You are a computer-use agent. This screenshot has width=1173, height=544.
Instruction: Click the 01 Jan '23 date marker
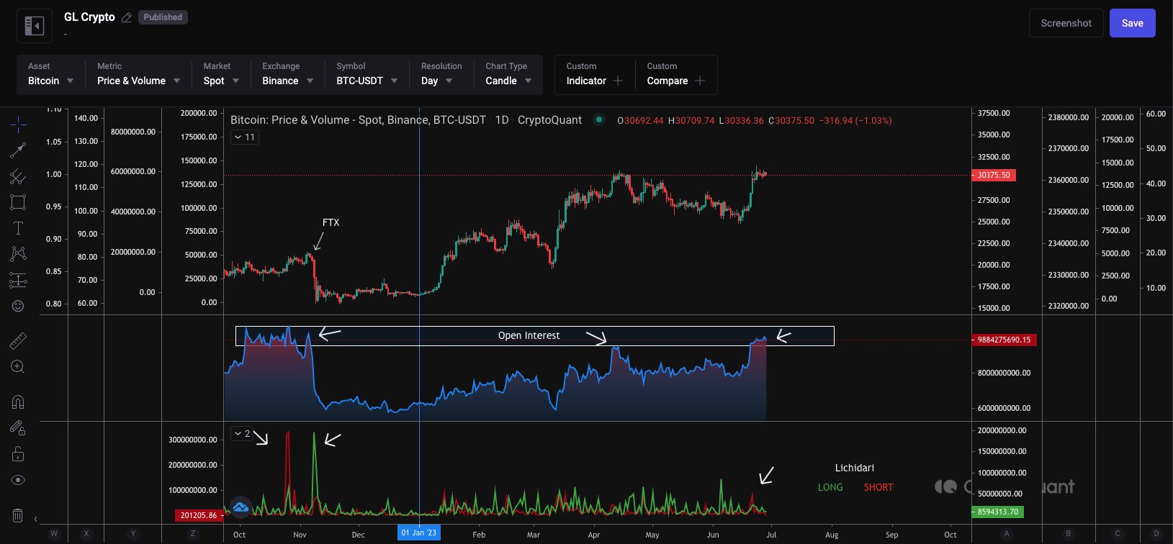[x=419, y=533]
